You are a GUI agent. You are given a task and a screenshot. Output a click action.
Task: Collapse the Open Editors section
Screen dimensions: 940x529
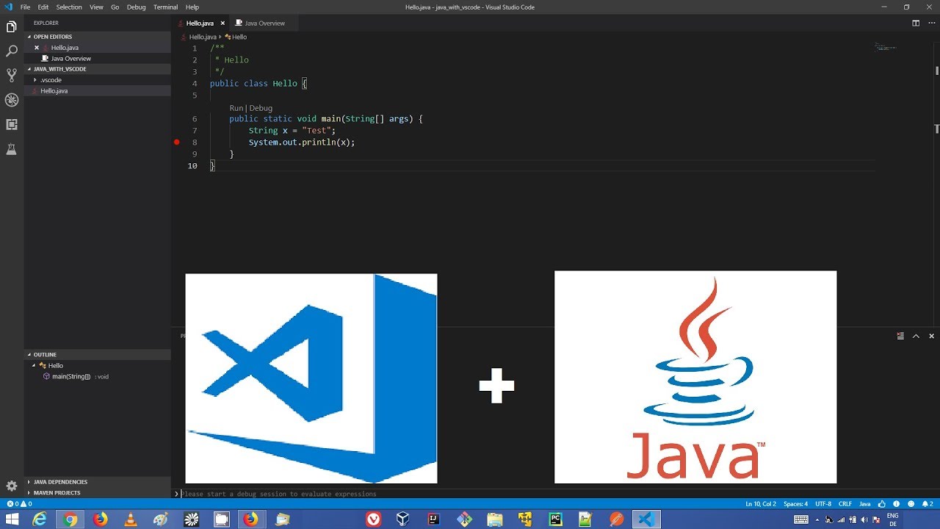pyautogui.click(x=98, y=37)
